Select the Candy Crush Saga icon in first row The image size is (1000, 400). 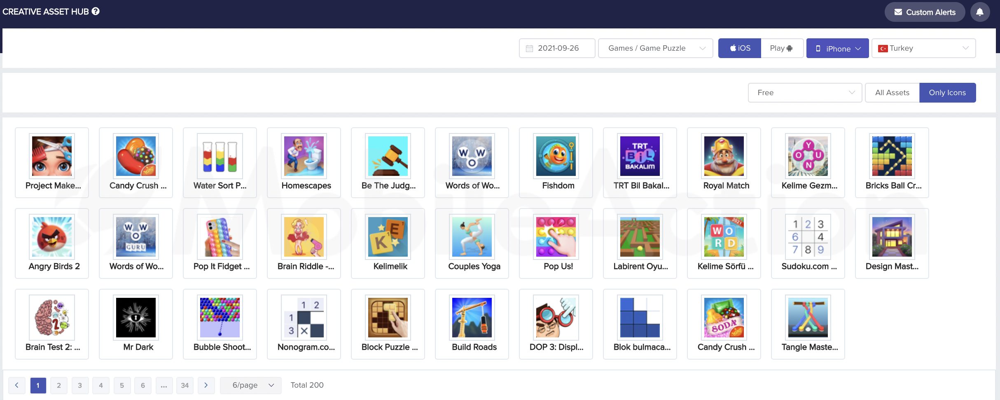(136, 156)
